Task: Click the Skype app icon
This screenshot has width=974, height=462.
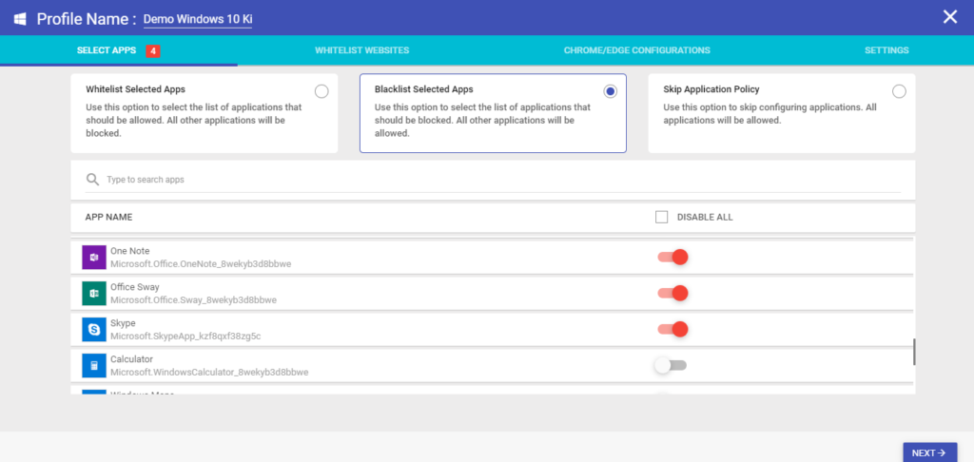Action: (94, 329)
